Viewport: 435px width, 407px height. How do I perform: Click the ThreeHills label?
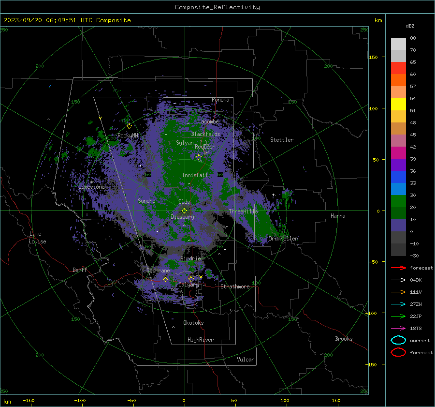243,211
